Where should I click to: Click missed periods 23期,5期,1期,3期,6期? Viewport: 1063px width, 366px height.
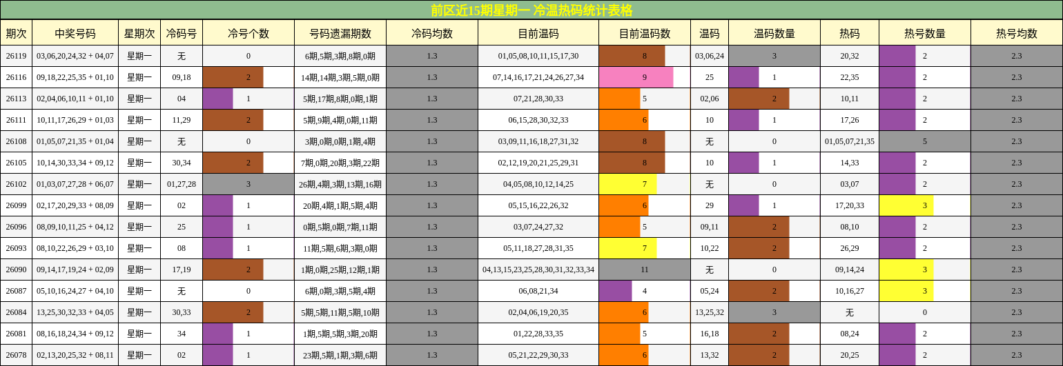[x=340, y=355]
